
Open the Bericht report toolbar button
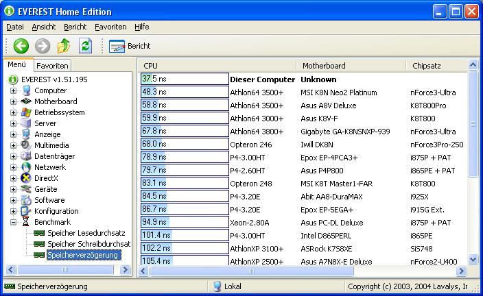[130, 46]
